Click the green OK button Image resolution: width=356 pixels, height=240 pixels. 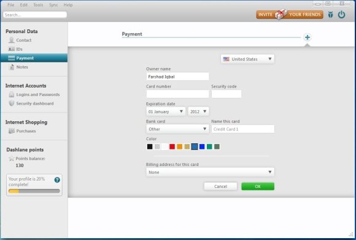click(x=258, y=186)
